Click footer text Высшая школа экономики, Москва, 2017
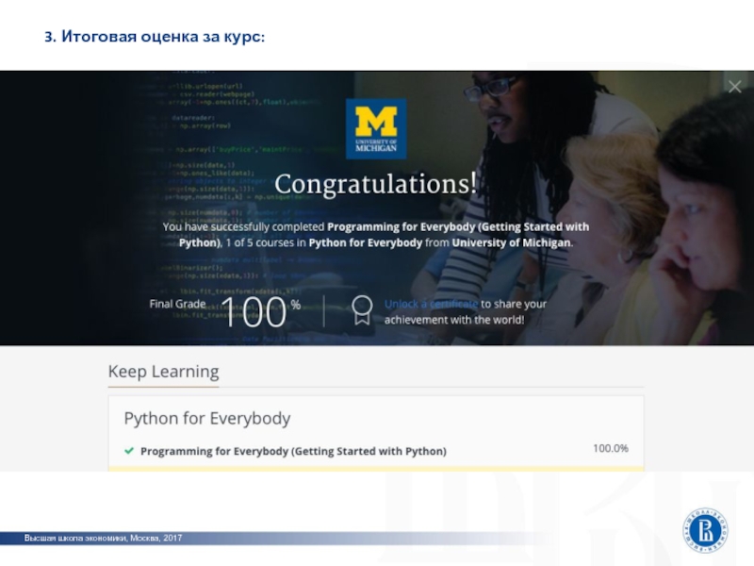 (x=104, y=538)
